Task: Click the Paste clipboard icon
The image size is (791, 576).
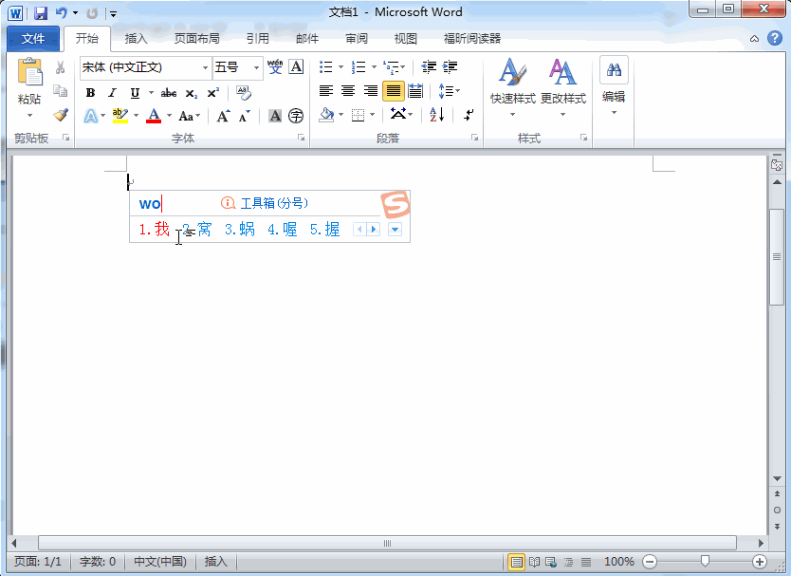Action: point(29,70)
